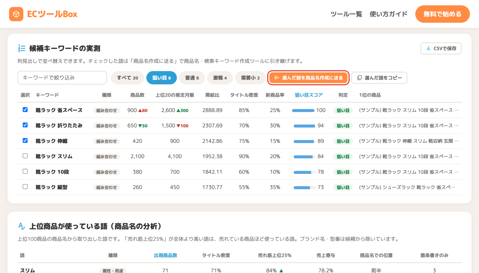Open the 使い方ガイド navigation link
This screenshot has height=273, width=479.
[x=388, y=14]
